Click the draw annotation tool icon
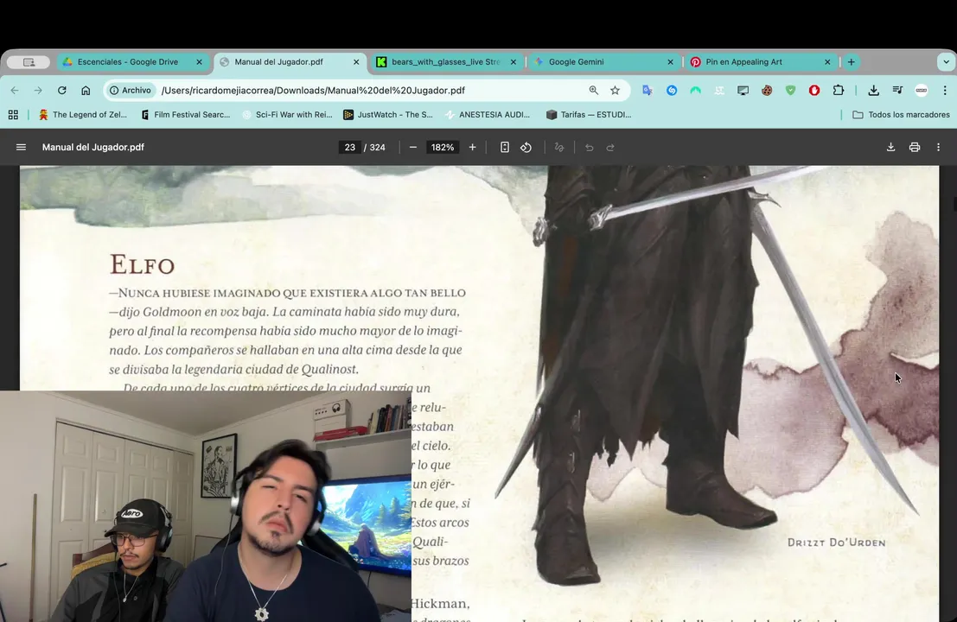Screen dimensions: 957x622 point(559,147)
